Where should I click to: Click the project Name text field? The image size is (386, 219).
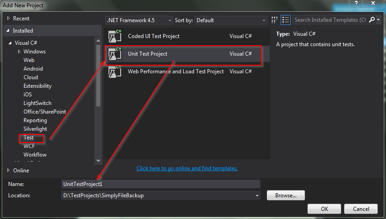coord(160,184)
